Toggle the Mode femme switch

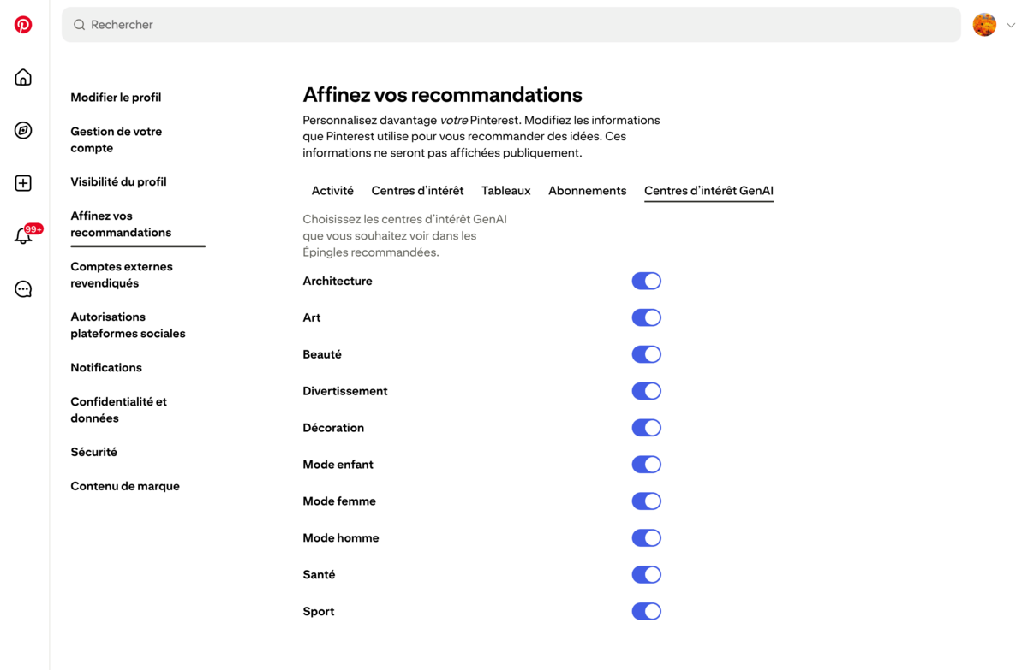pos(646,501)
